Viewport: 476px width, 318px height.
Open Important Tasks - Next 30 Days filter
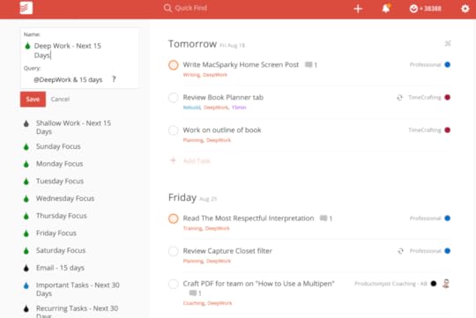(x=78, y=289)
